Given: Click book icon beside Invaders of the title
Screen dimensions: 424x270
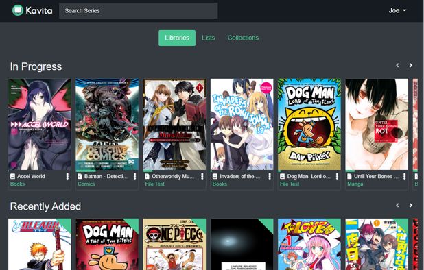Looking at the screenshot, I should point(215,176).
